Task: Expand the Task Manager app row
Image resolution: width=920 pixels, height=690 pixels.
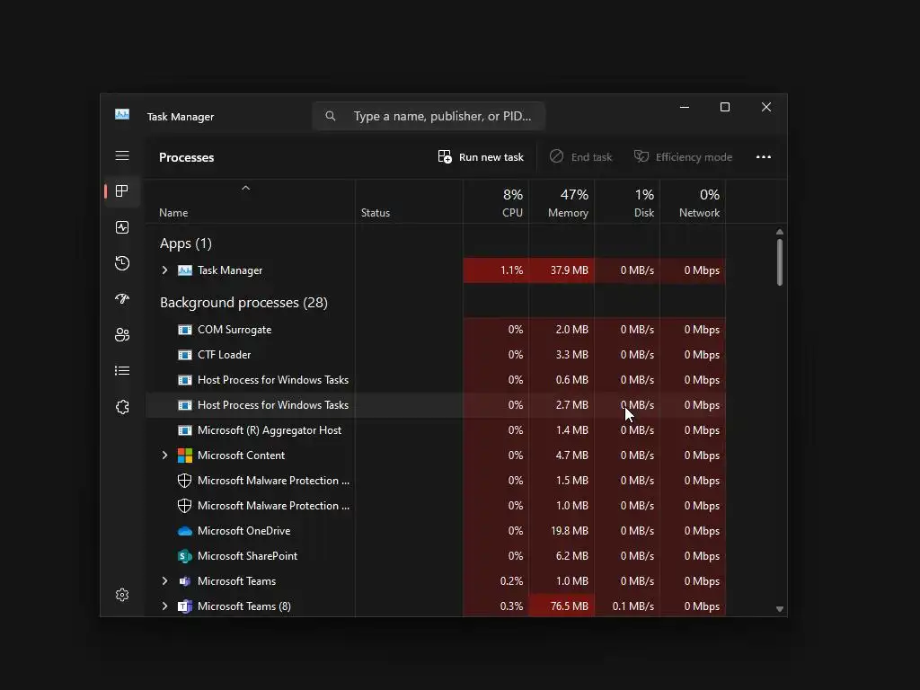Action: 165,270
